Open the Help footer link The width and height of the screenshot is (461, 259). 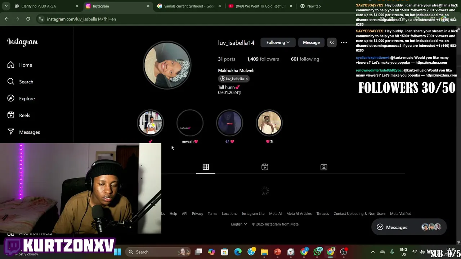173,214
